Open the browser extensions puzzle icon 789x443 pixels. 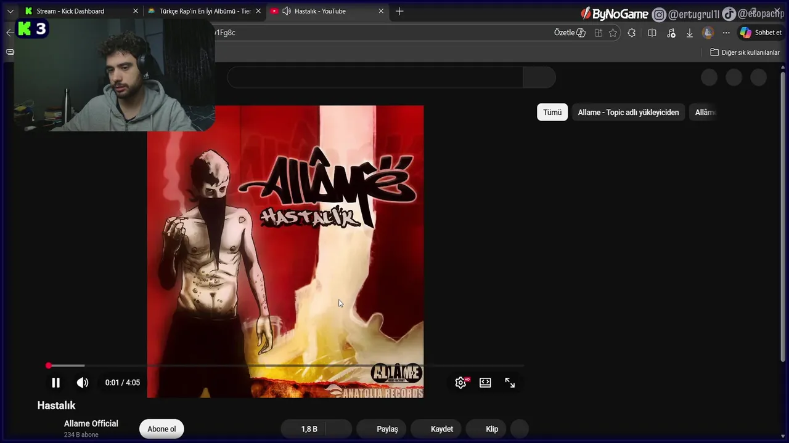point(631,33)
